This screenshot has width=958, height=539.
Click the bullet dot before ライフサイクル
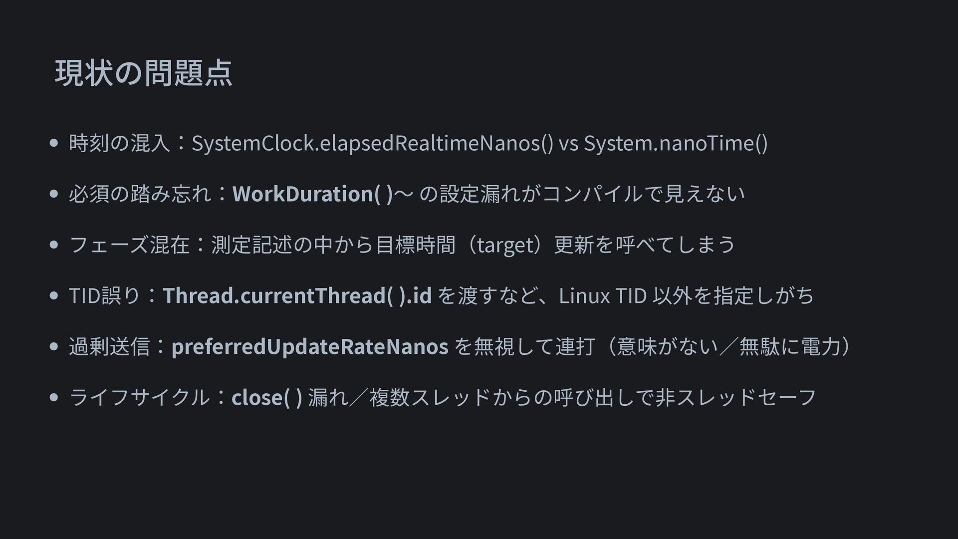point(54,397)
